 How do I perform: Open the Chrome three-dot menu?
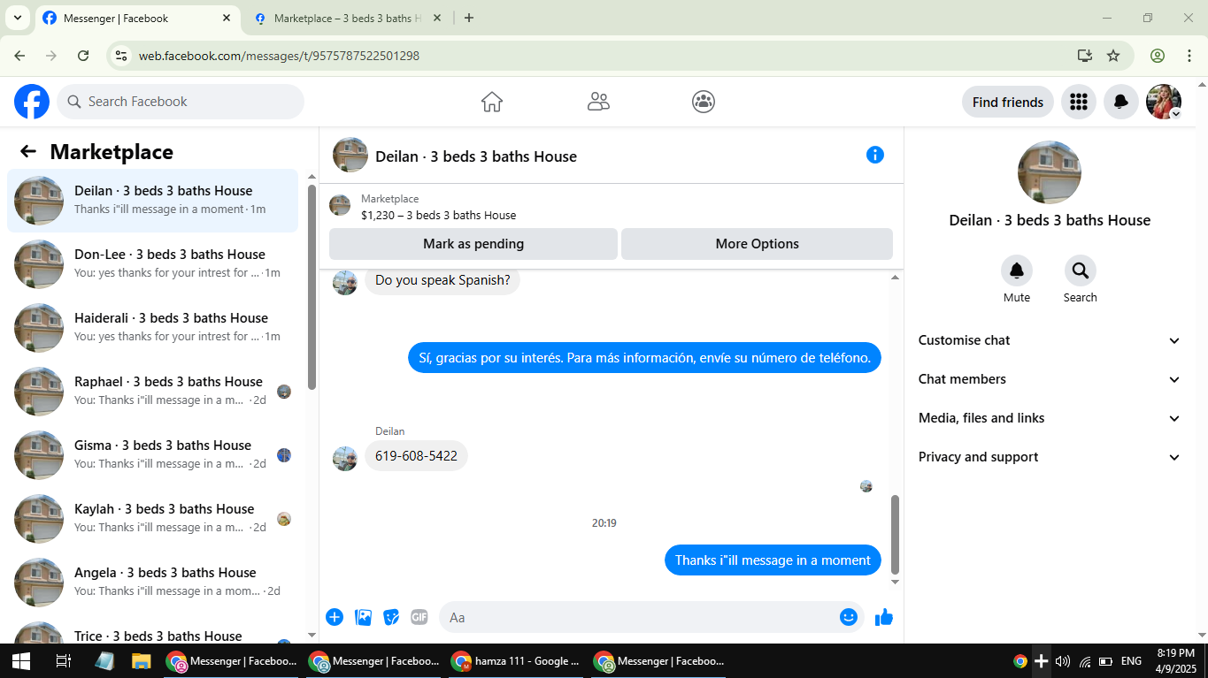coord(1189,56)
